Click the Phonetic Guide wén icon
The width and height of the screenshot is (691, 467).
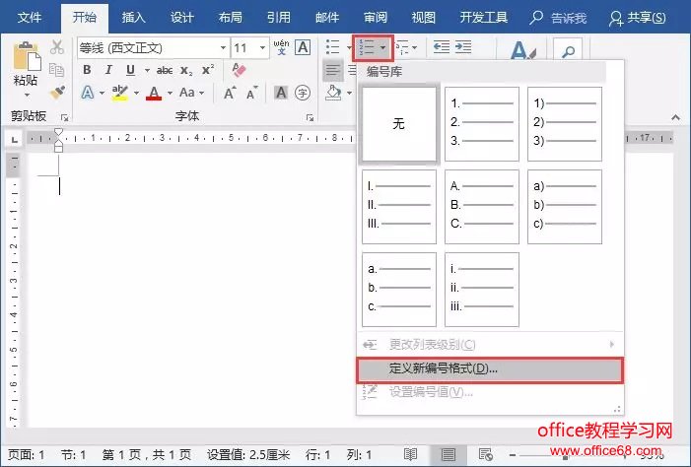coord(281,47)
